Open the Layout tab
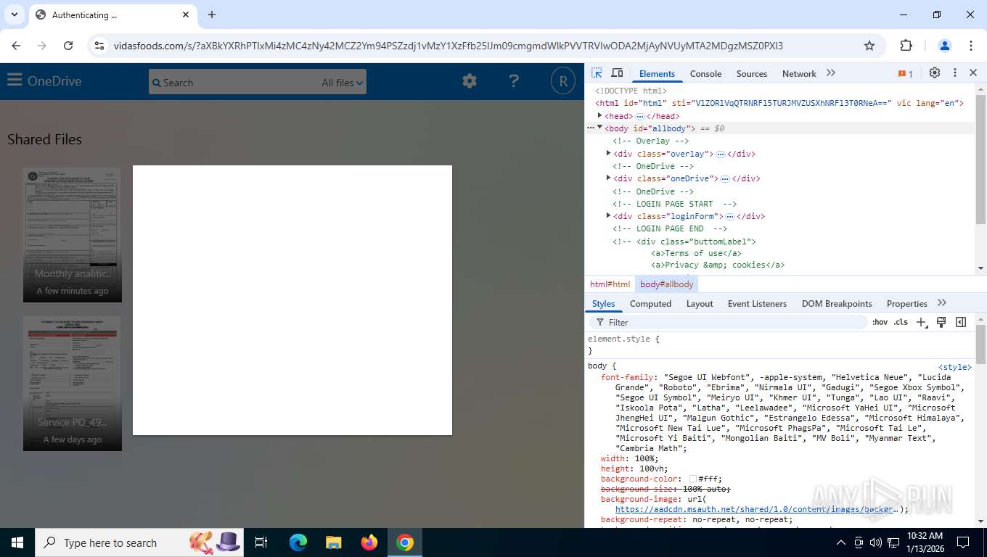This screenshot has width=987, height=557. pos(700,304)
